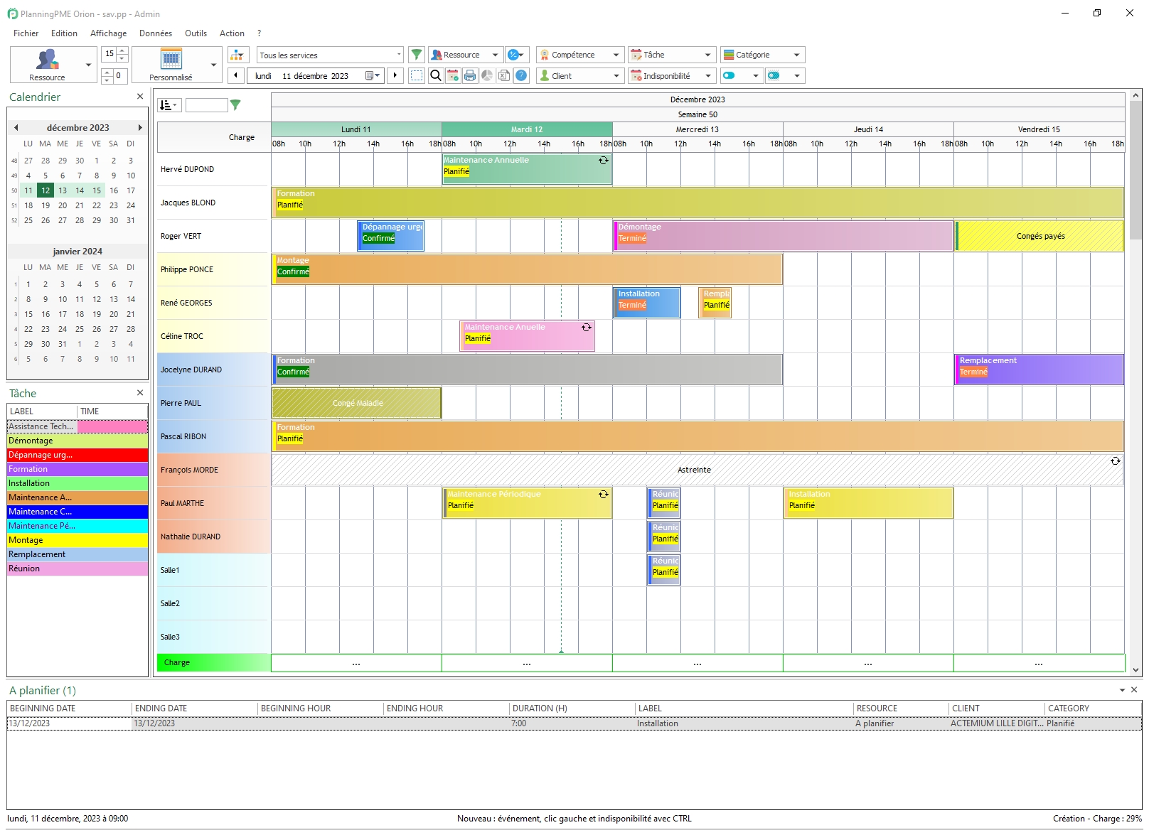Open the Catégorie filter dropdown
Viewport: 1149px width, 830px height.
pyautogui.click(x=762, y=55)
